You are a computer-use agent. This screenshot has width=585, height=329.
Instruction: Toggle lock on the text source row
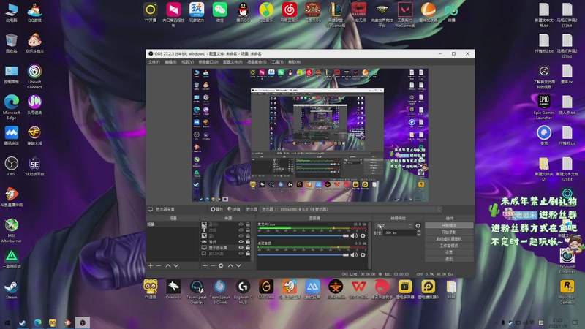coord(248,230)
